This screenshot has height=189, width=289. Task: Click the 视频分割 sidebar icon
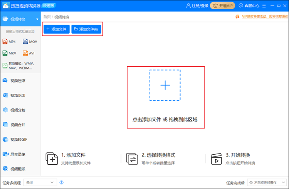[5, 110]
